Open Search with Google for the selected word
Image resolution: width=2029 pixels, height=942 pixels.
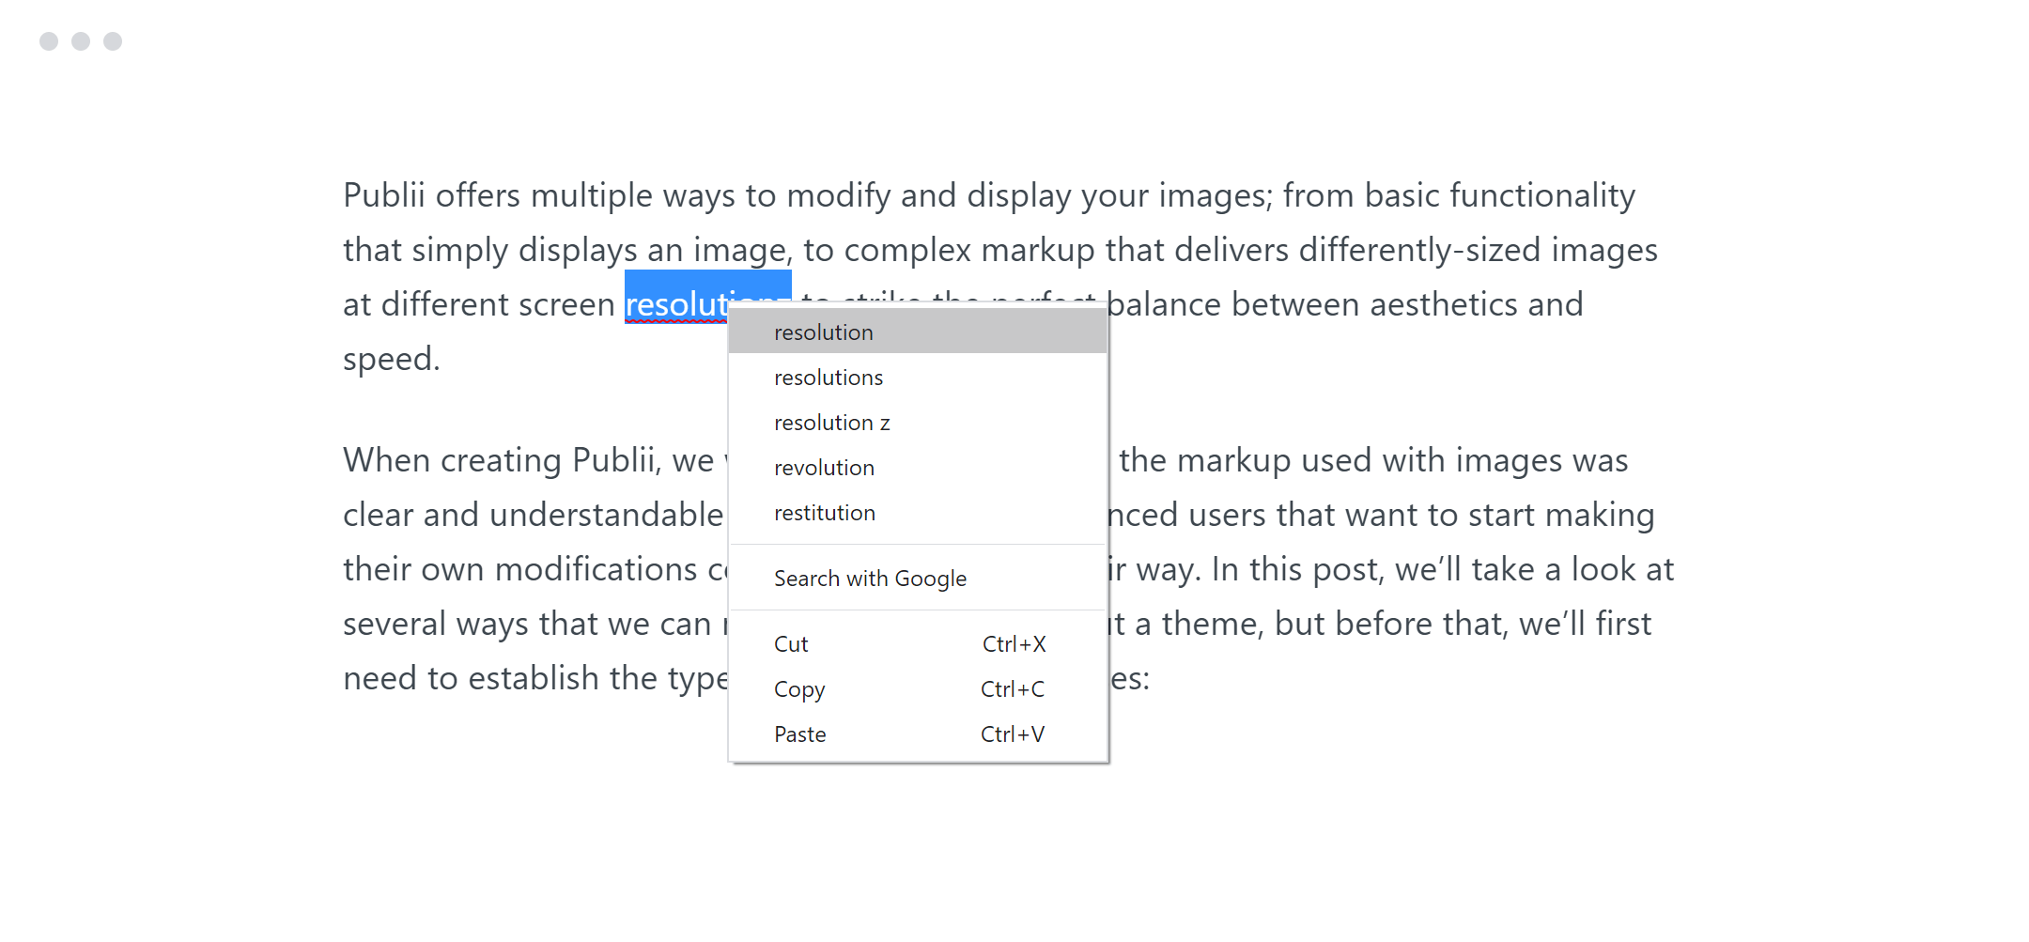click(x=870, y=578)
